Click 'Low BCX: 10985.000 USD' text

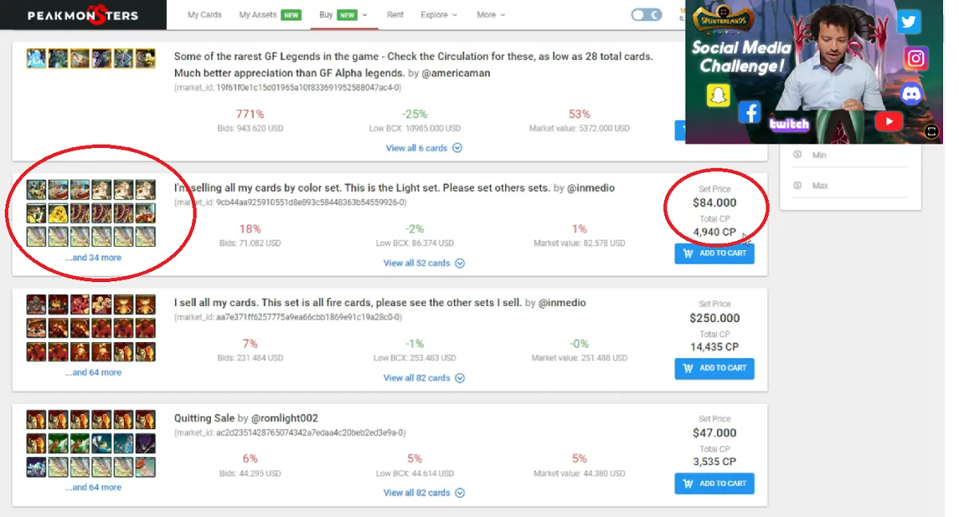pos(415,128)
